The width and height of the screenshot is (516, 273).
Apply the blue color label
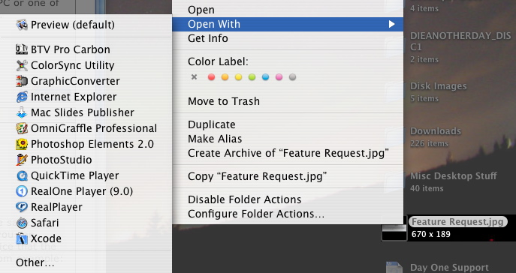click(x=265, y=77)
